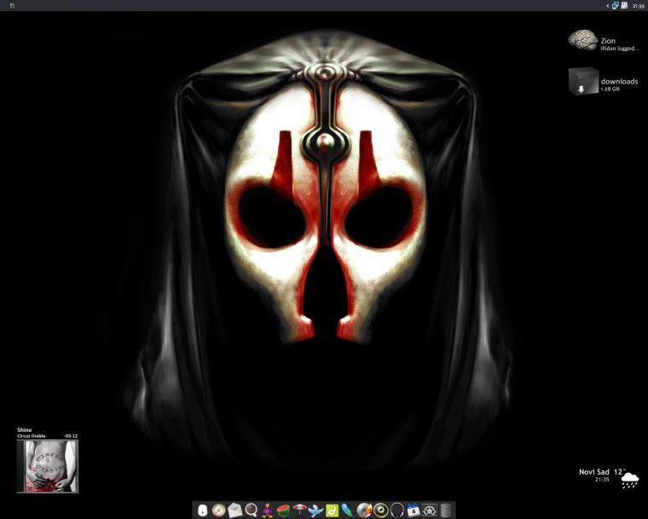Click the 'downloads' folder label
This screenshot has width=648, height=519.
coord(619,81)
